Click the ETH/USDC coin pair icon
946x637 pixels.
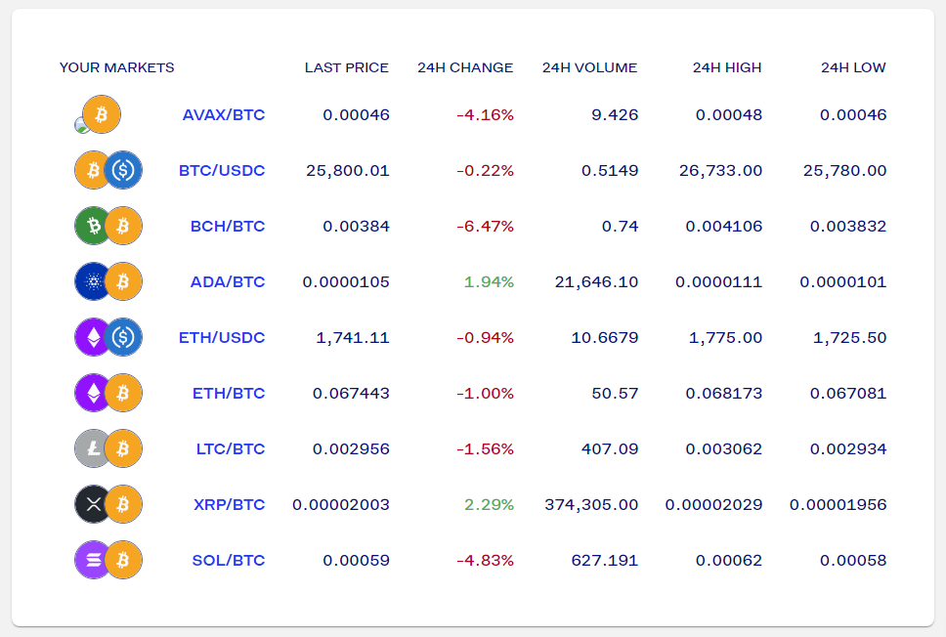click(x=108, y=337)
